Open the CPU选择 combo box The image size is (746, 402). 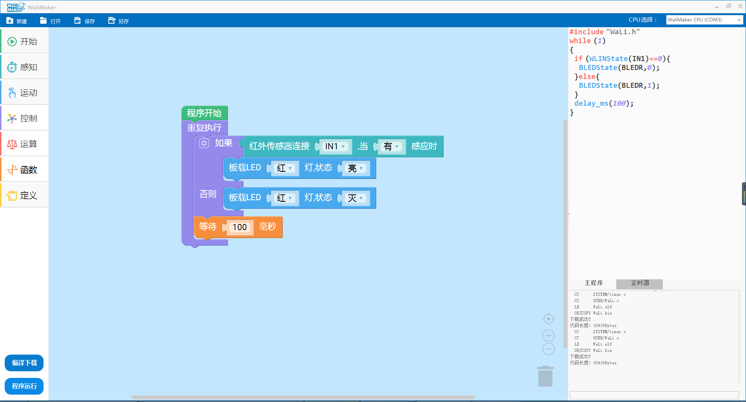(x=704, y=20)
